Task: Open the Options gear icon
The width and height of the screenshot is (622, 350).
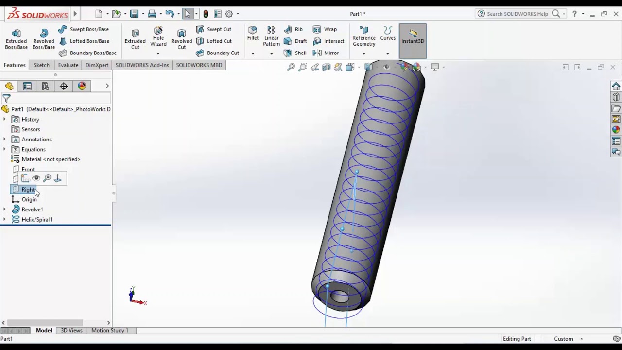Action: tap(229, 14)
